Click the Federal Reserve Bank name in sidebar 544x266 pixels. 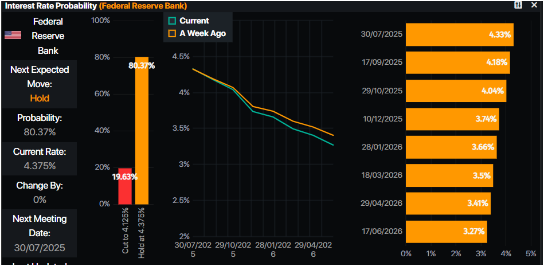point(48,36)
